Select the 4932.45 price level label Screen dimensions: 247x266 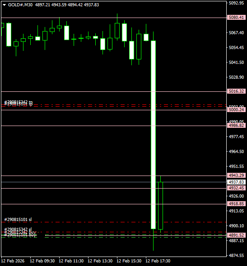236,188
